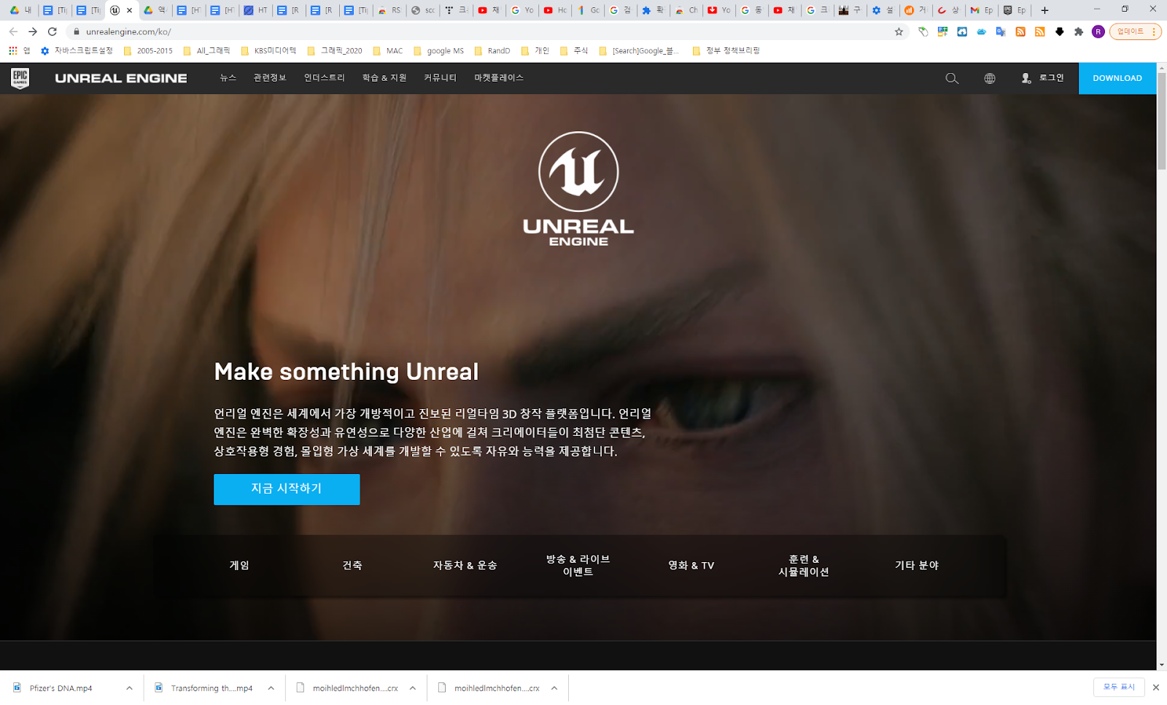
Task: Select the 훈련 & 시뮬레이션 link
Action: pos(804,565)
